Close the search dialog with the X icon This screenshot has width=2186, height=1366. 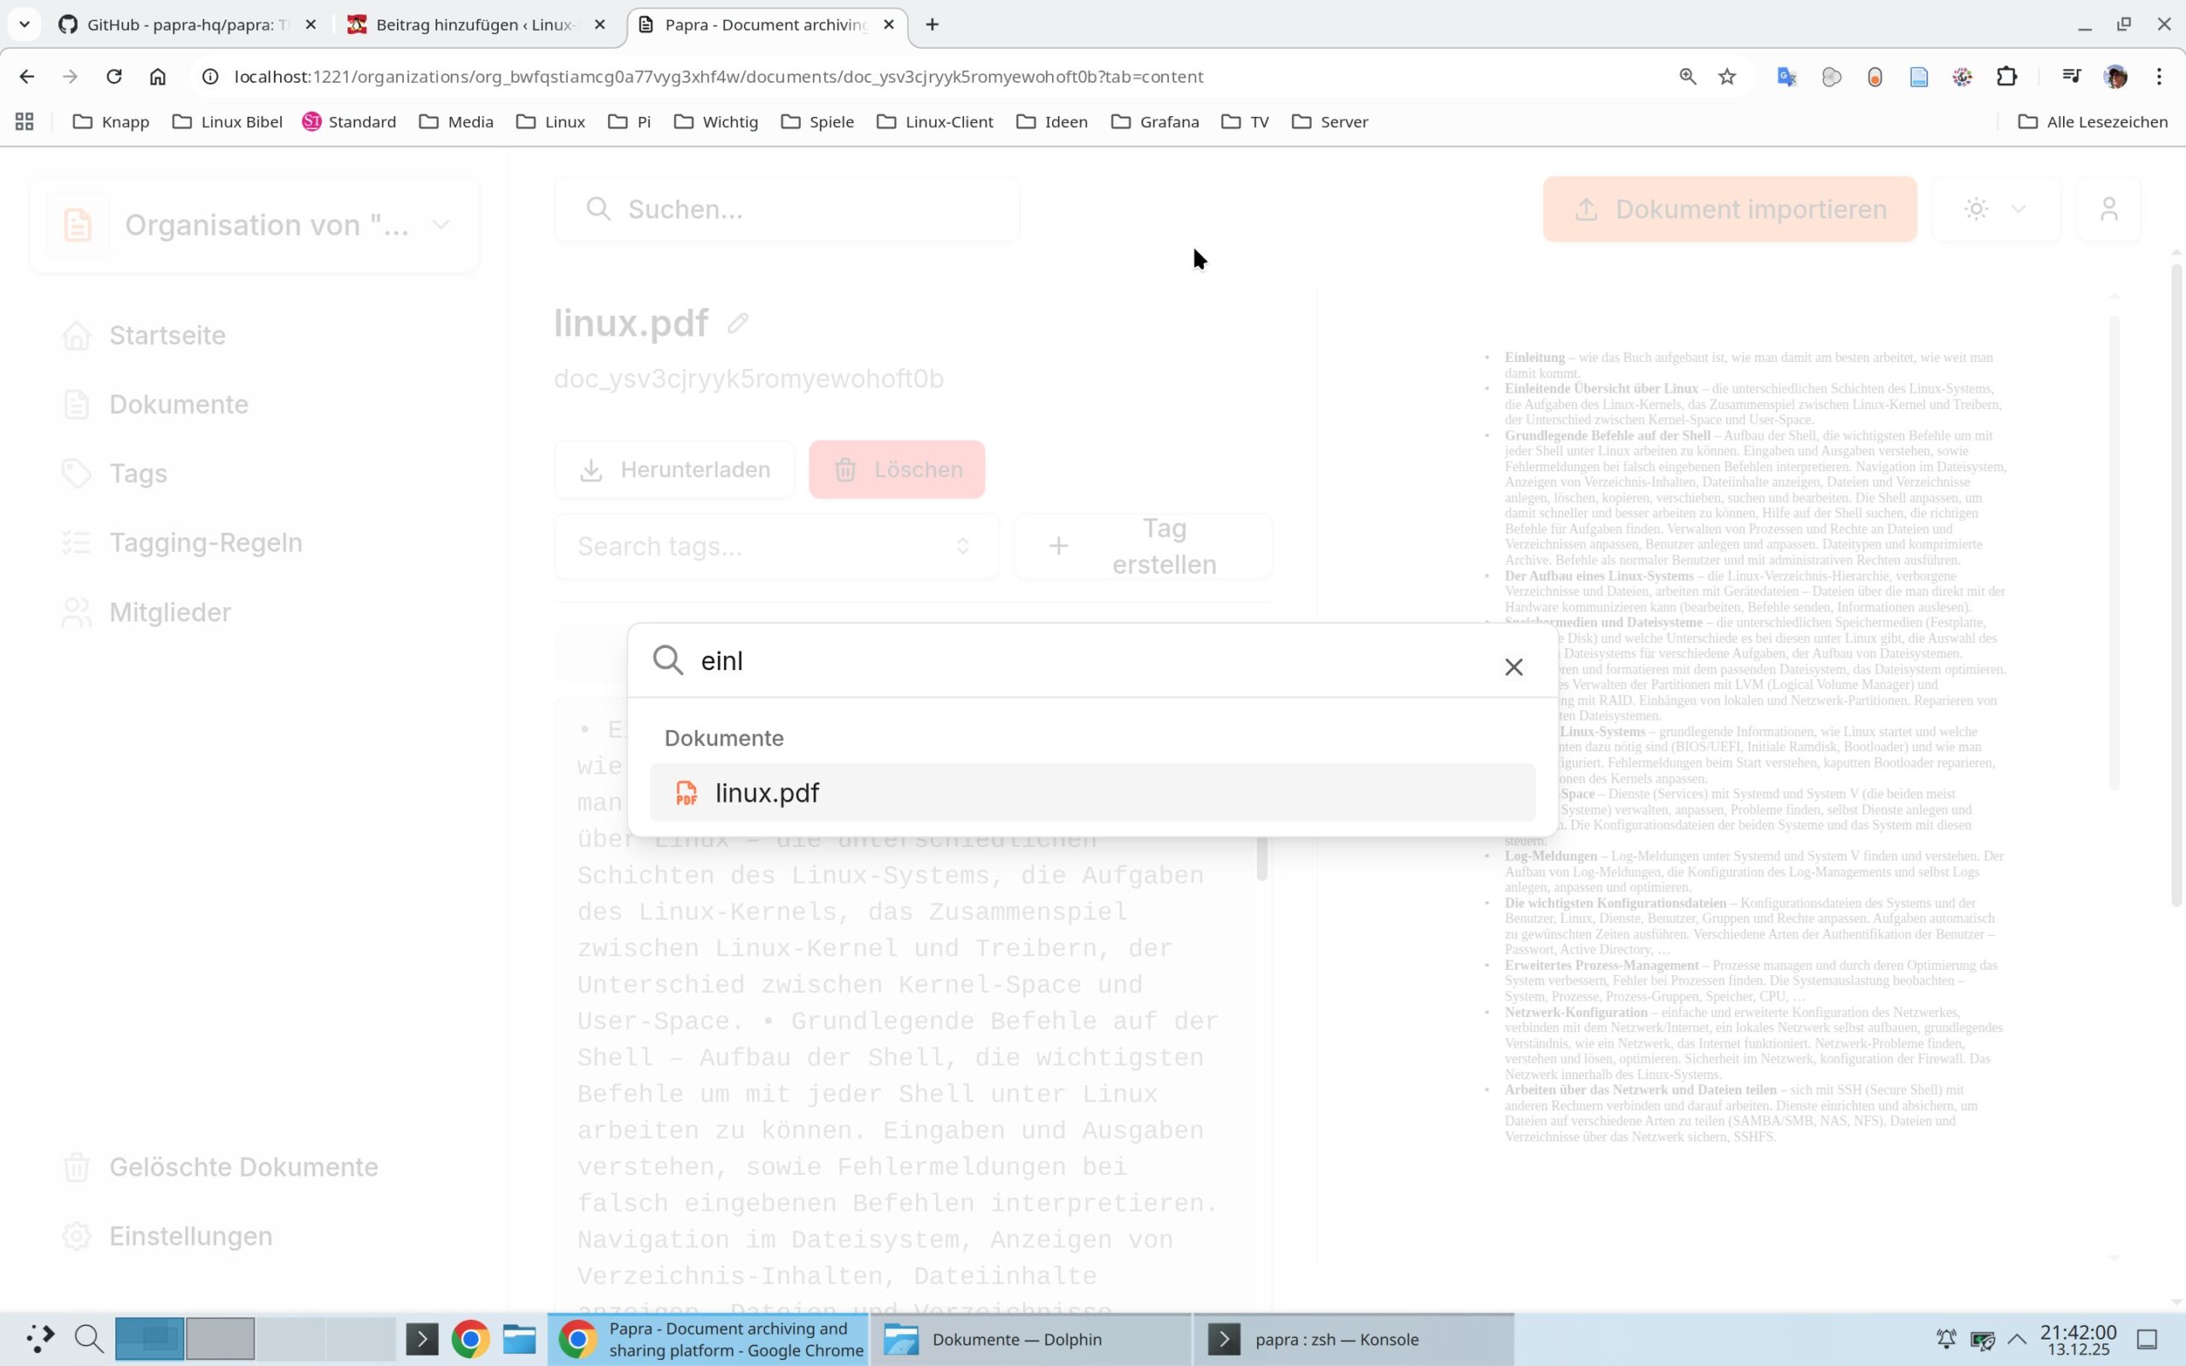1513,667
